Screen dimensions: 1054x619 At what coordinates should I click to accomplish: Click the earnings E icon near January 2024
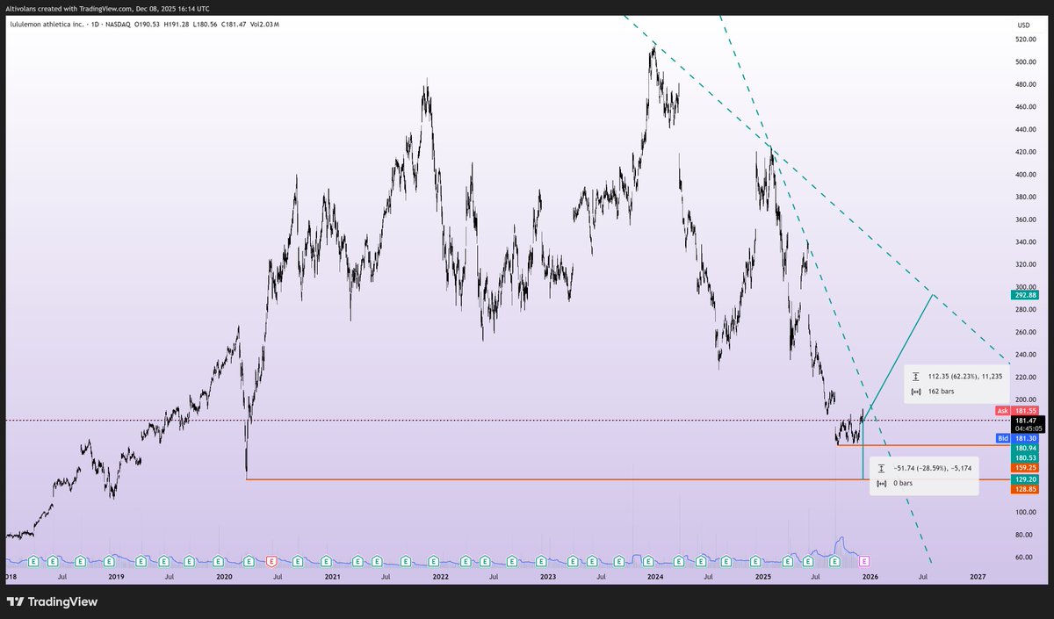point(648,562)
